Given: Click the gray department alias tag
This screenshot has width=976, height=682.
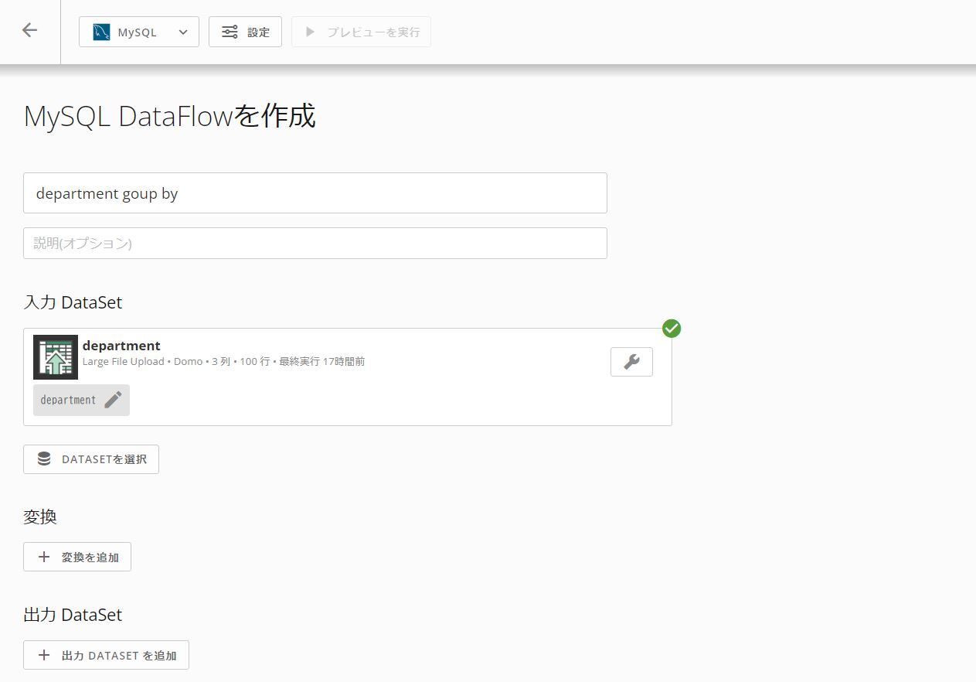Looking at the screenshot, I should pos(68,400).
